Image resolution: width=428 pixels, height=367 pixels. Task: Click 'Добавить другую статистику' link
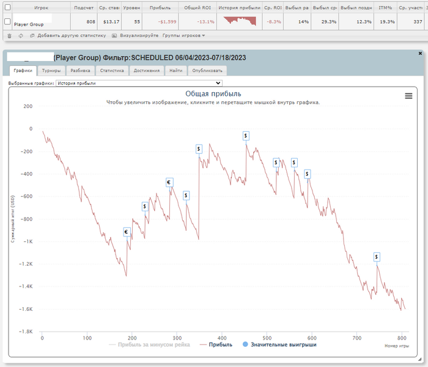click(x=72, y=35)
